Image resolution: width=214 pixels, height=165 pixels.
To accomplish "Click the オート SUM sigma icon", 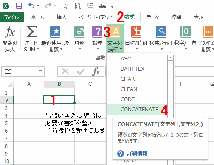I will tap(31, 32).
